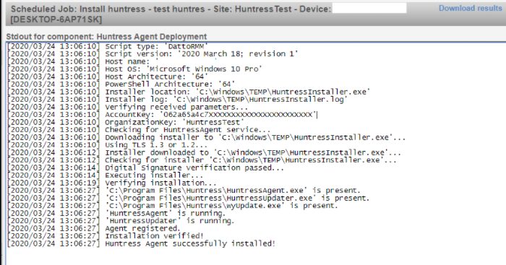Click the 'HuntressAgent' is running line

[x=116, y=213]
